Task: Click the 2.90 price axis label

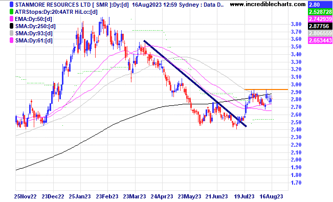Action: [x=296, y=92]
